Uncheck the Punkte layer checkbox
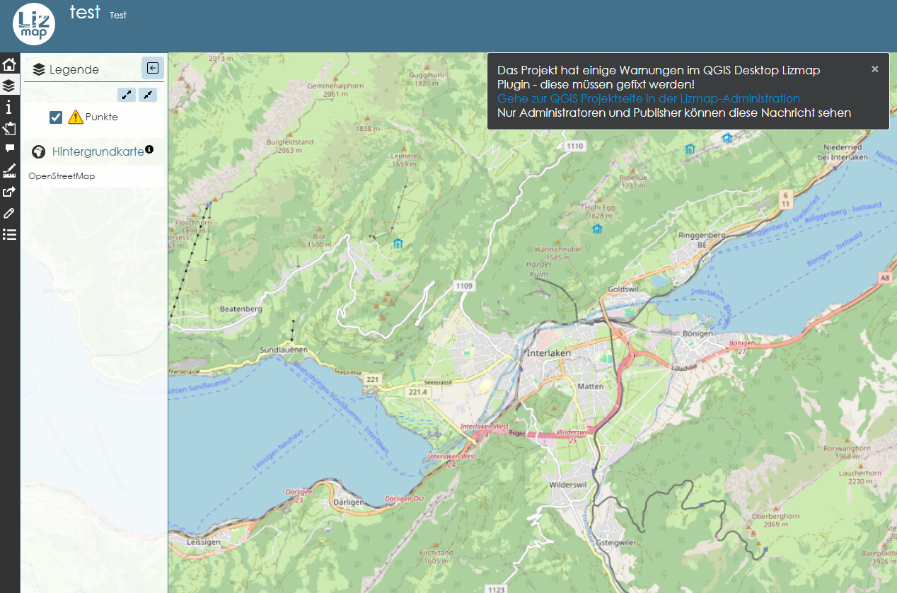Viewport: 897px width, 593px height. coord(56,117)
